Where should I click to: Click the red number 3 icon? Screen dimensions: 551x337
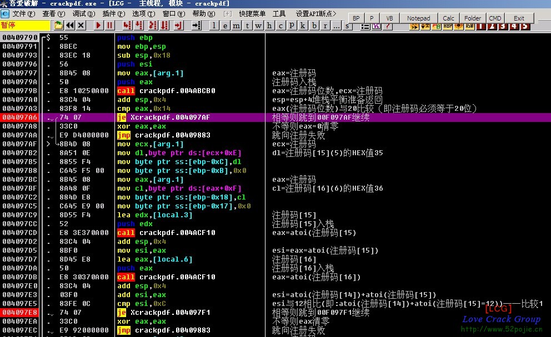[503, 26]
